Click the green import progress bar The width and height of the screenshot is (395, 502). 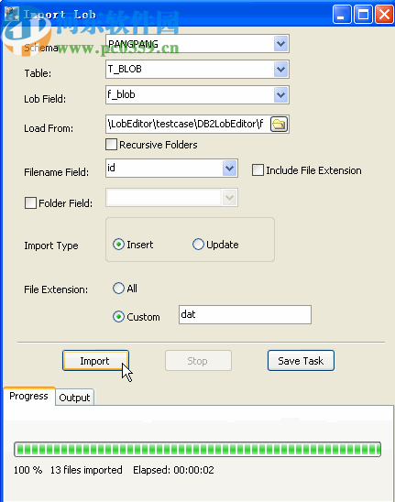197,450
